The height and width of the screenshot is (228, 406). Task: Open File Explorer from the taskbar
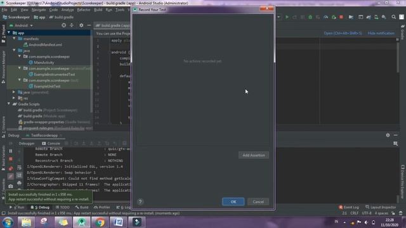(x=26, y=222)
